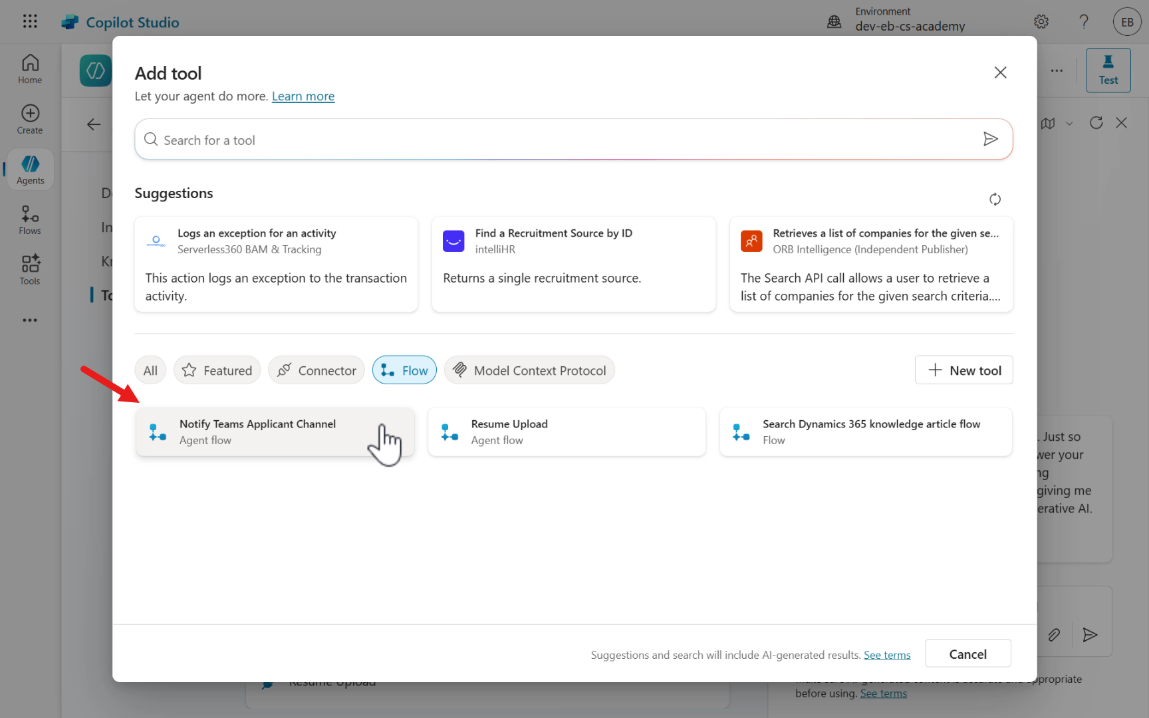Open the app launcher grid
Screen dimensions: 1149x718
click(30, 21)
